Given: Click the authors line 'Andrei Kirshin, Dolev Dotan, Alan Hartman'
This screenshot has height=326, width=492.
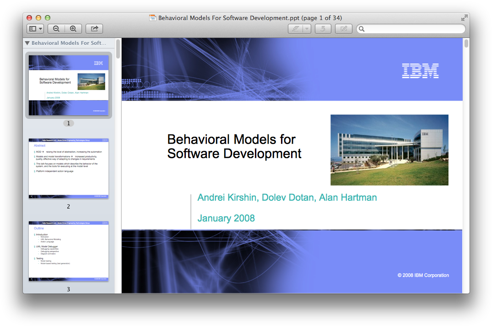Looking at the screenshot, I should click(287, 198).
